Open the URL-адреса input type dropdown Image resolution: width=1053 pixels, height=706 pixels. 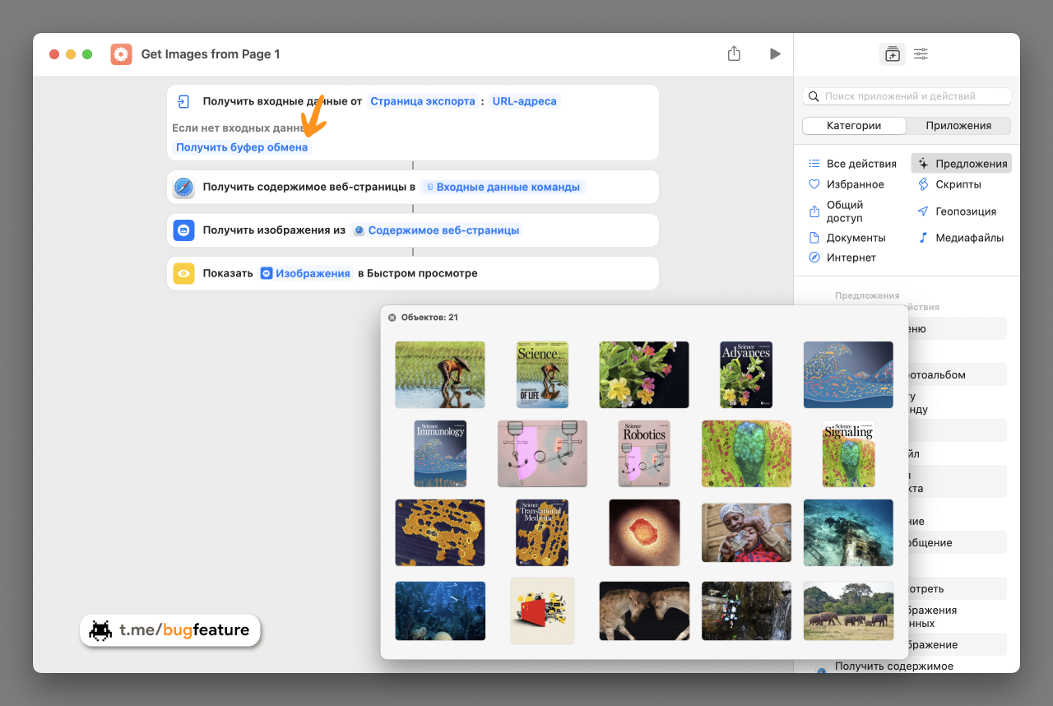[524, 101]
